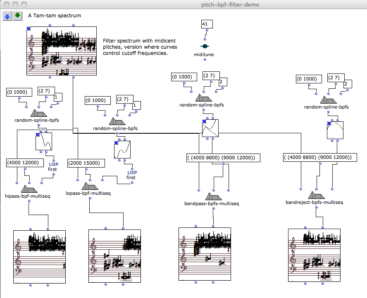This screenshot has height=298, width=367.
Task: Open the Tam-tam spectrum score editor box
Action: pos(61,52)
